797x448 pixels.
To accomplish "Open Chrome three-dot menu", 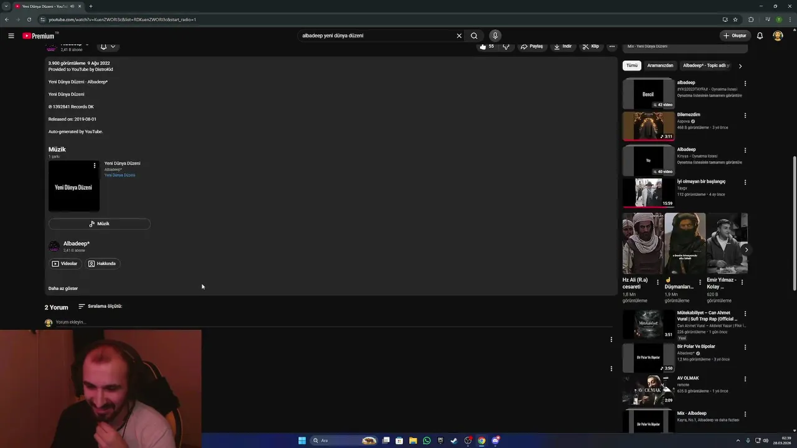I will pyautogui.click(x=790, y=19).
